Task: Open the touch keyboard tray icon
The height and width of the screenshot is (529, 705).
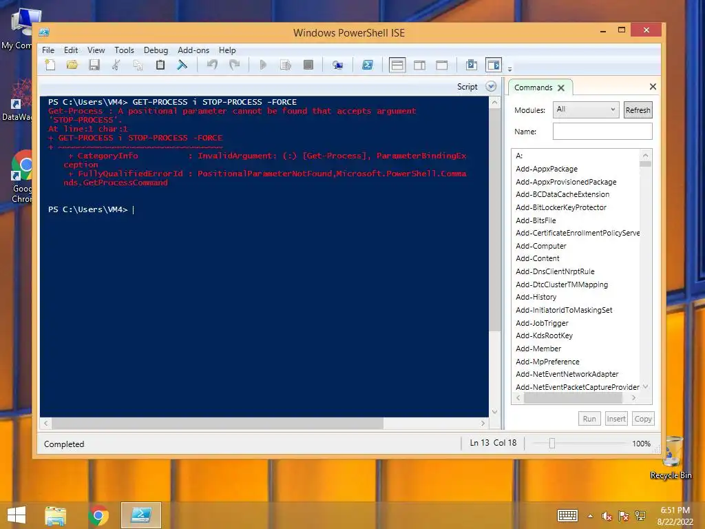Action: 567,515
